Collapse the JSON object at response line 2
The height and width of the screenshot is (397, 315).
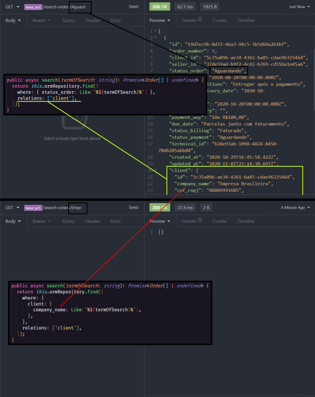click(x=155, y=38)
